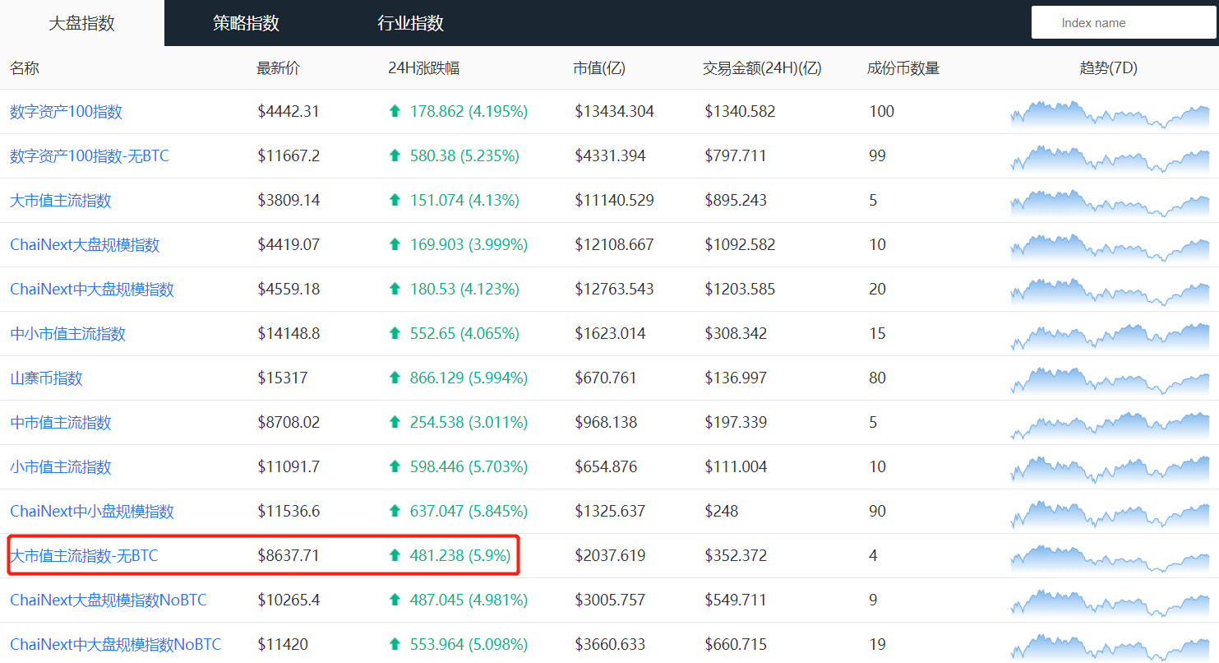1219x663 pixels.
Task: Click the up arrow beside 553.964 (5.098%)
Action: click(x=395, y=645)
